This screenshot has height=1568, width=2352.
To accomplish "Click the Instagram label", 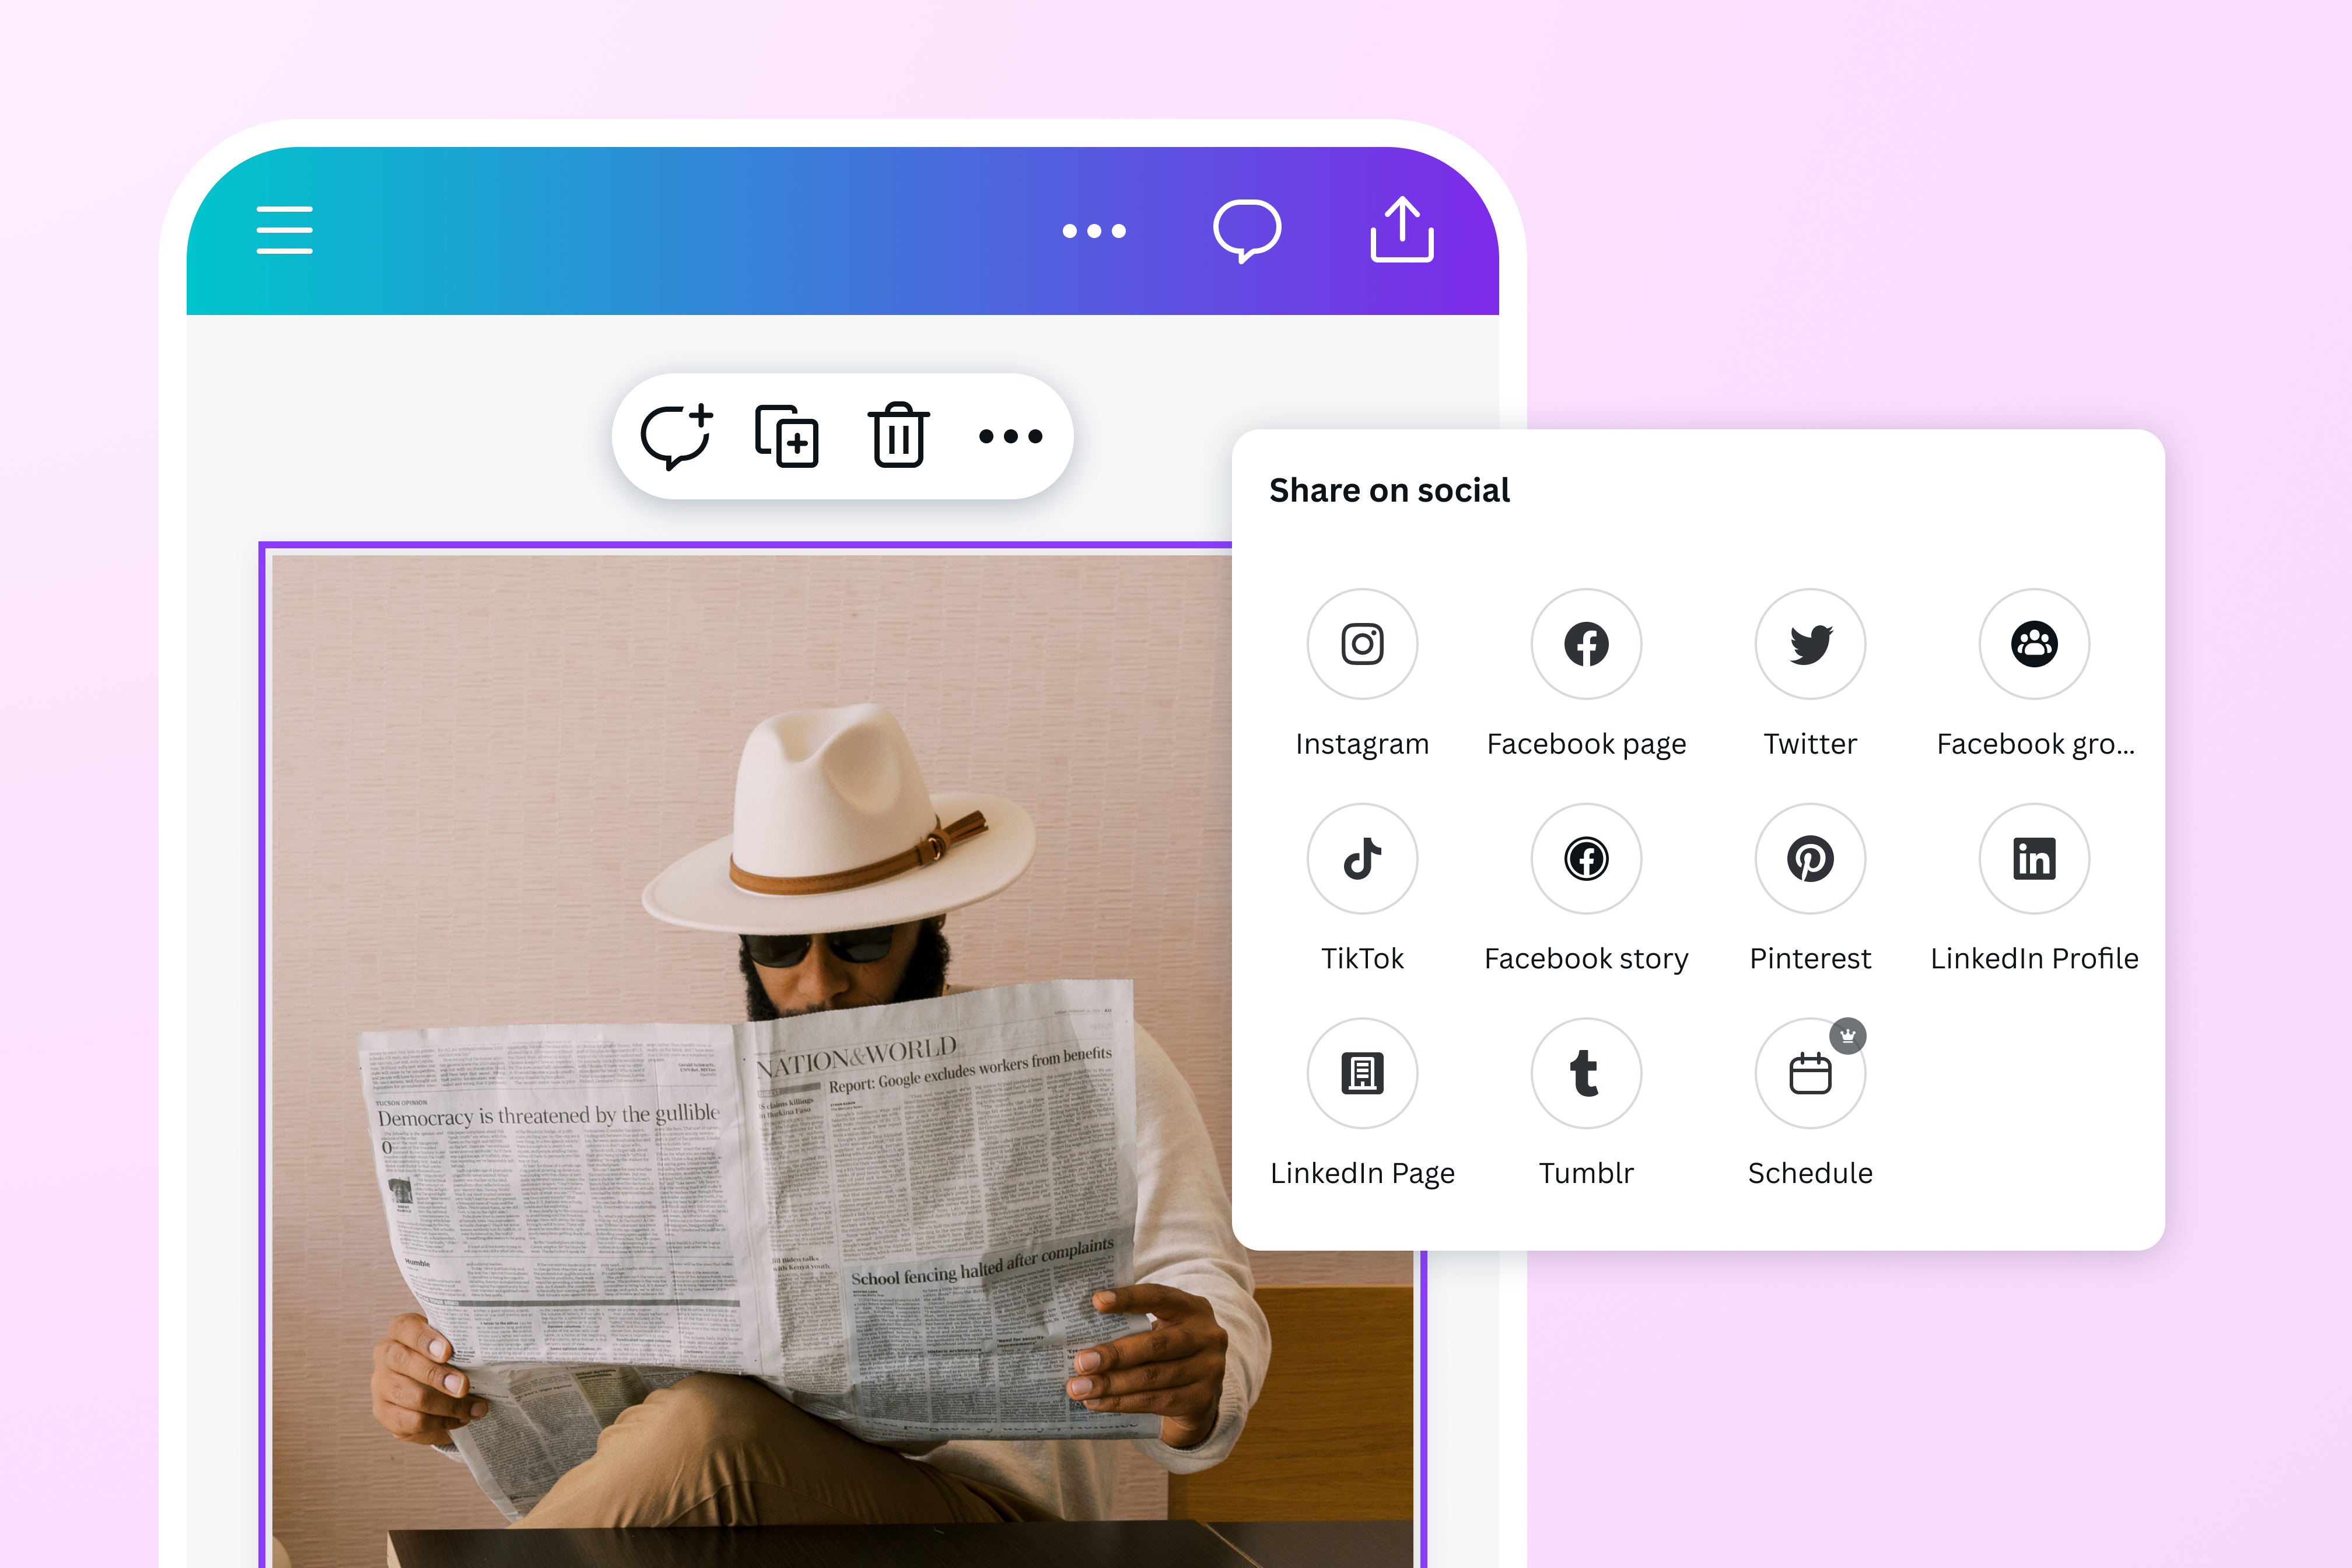I will (x=1362, y=744).
